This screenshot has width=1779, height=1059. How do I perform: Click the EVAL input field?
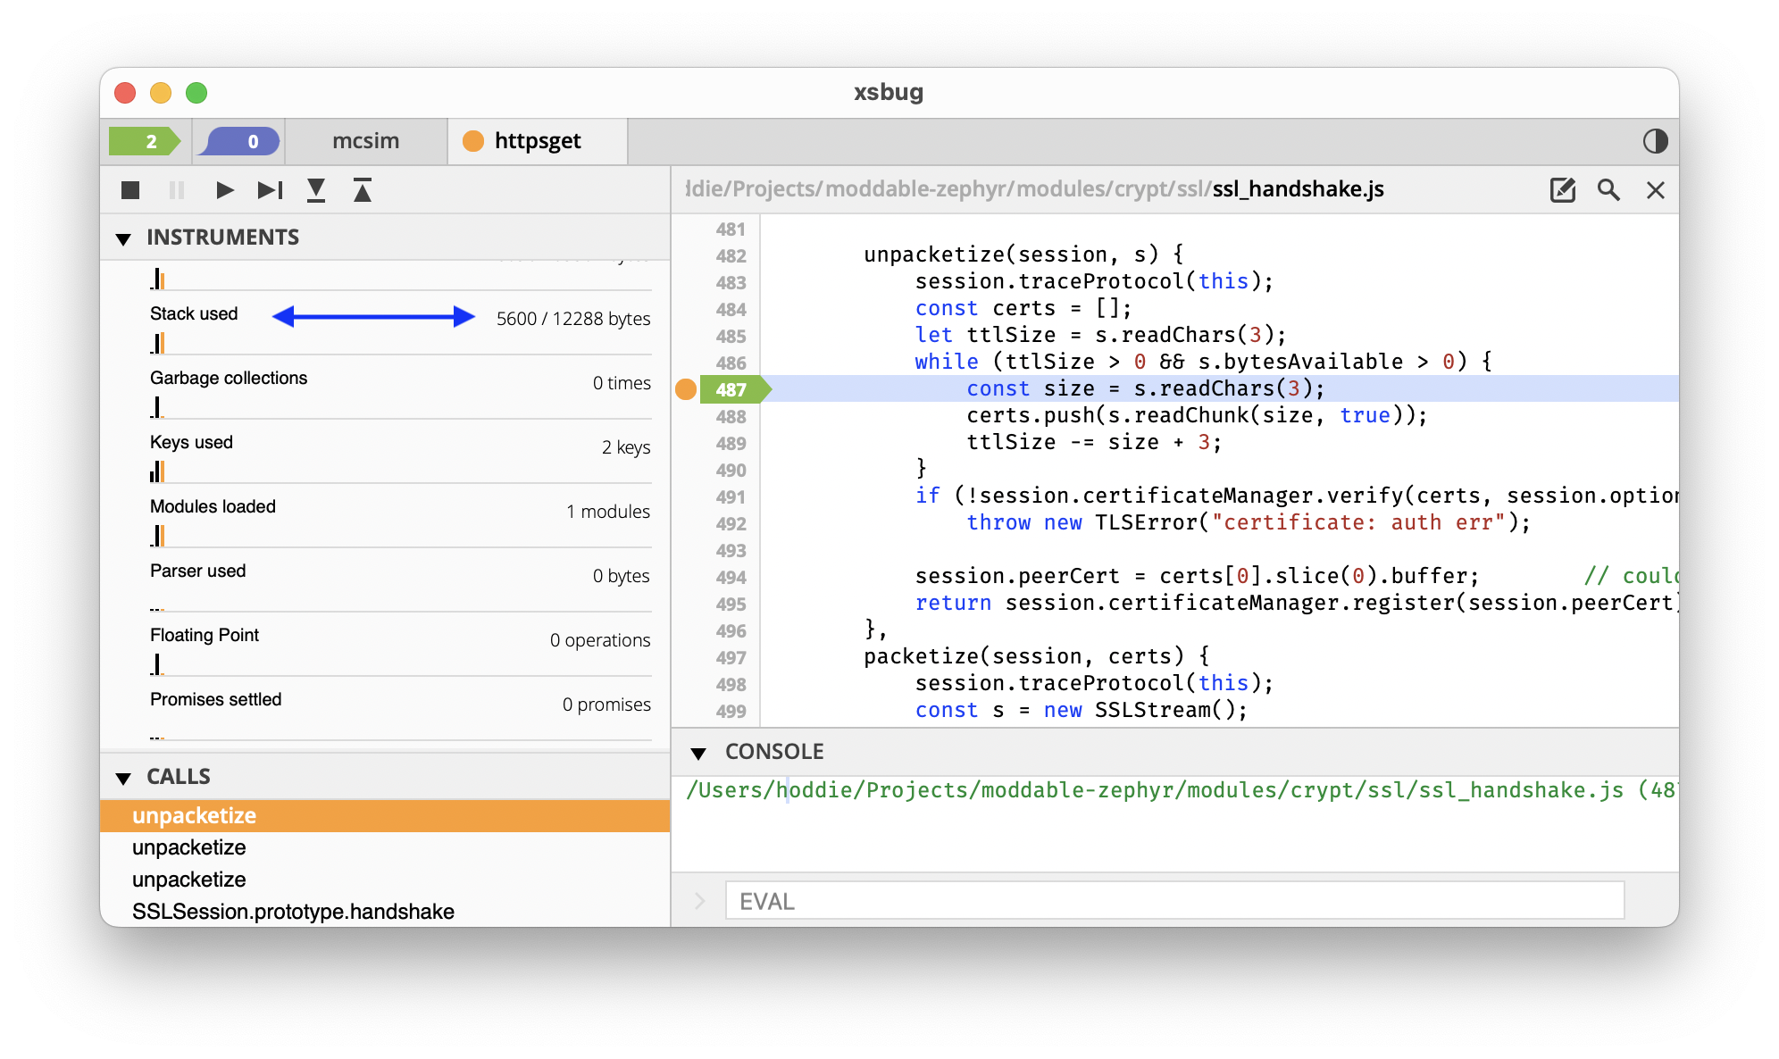tap(1173, 901)
